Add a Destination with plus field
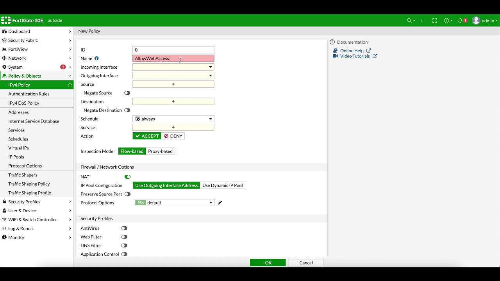Image resolution: width=500 pixels, height=281 pixels. click(173, 101)
